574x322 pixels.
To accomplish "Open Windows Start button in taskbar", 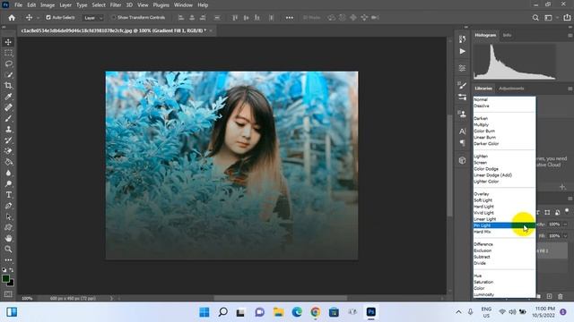I will point(204,312).
